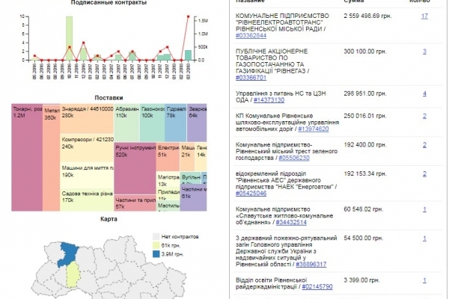Viewport: 449px width, 299px height.
Task: Click the blue 3.9M region on map
Action: click(x=73, y=254)
